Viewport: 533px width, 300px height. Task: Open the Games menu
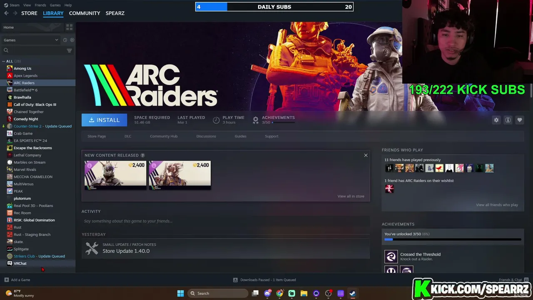coord(55,5)
